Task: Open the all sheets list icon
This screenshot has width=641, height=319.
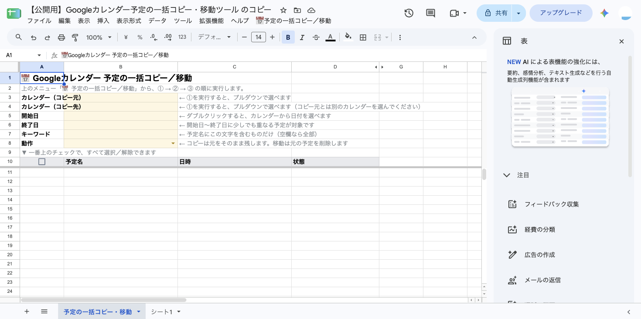Action: click(x=44, y=312)
